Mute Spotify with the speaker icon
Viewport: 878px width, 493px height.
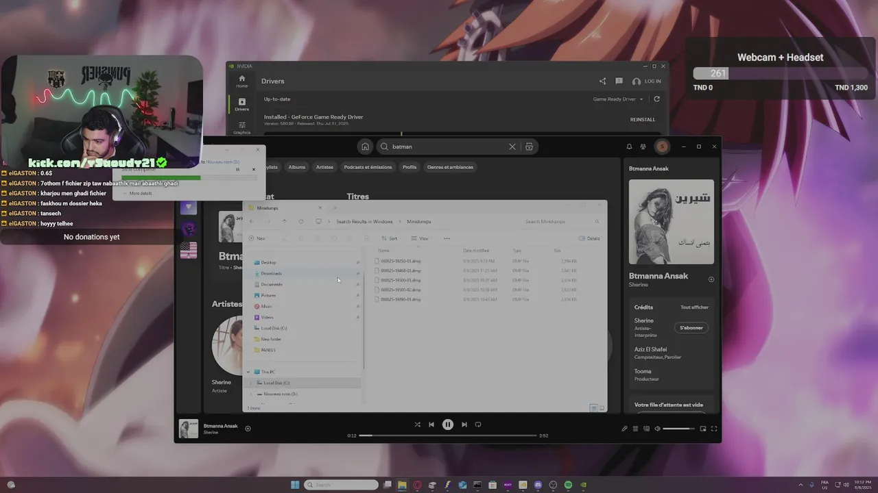pos(657,429)
